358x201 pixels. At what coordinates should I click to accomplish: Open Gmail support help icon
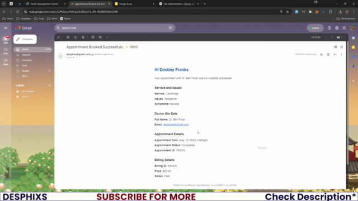coord(329,28)
